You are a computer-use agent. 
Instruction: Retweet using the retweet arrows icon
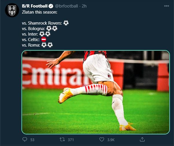pos(62,139)
